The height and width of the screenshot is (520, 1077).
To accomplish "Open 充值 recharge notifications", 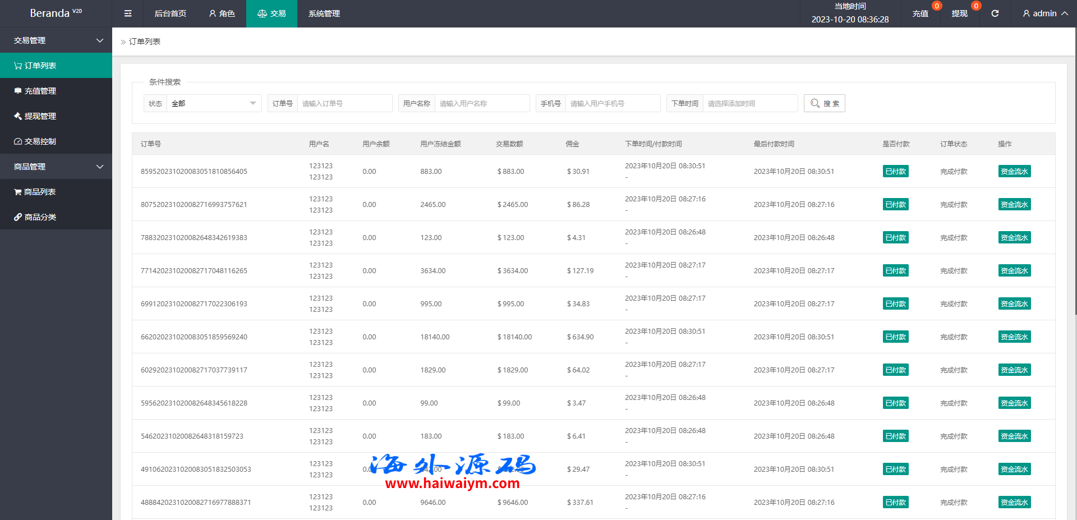I will click(920, 13).
